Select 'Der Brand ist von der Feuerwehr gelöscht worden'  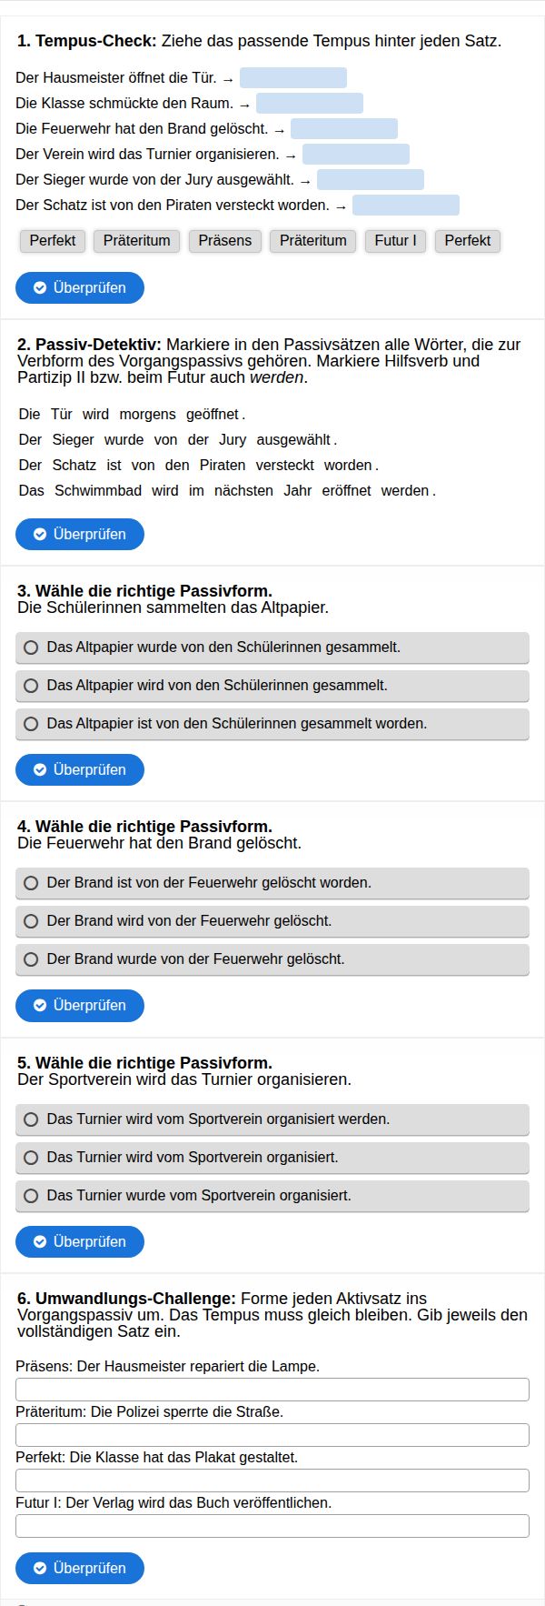[x=272, y=883]
